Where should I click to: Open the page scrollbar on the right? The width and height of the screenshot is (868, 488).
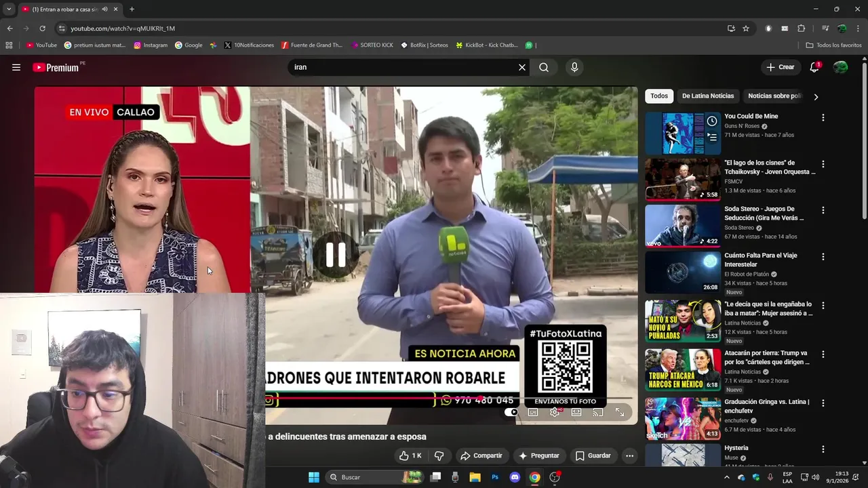coord(864,142)
